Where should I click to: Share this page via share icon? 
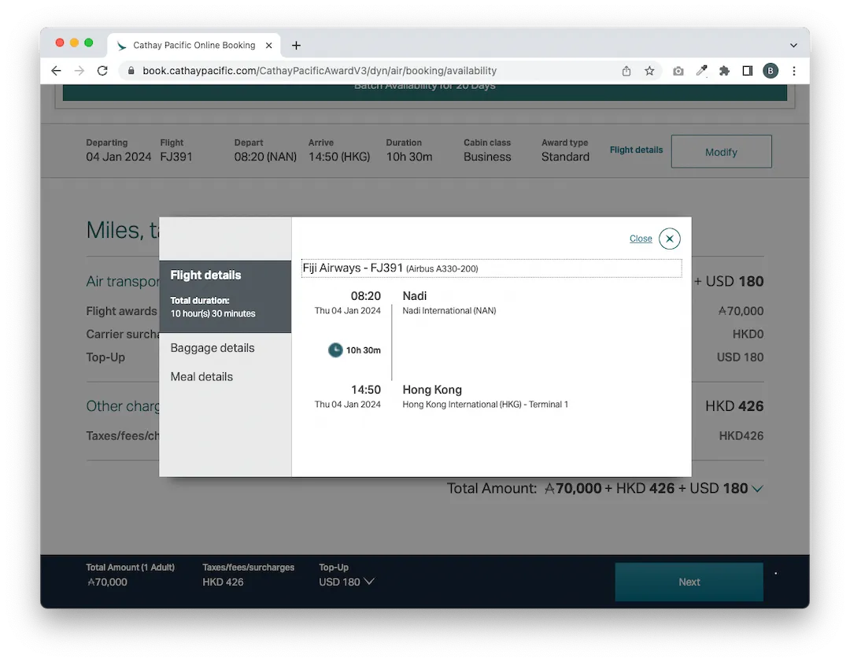point(626,71)
